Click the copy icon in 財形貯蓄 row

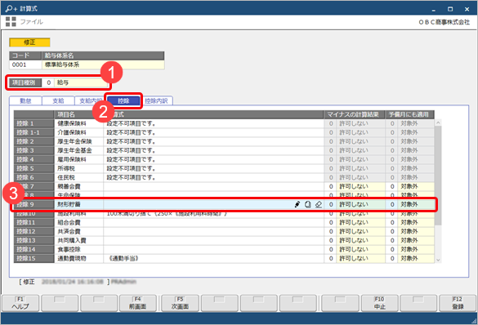coord(307,204)
